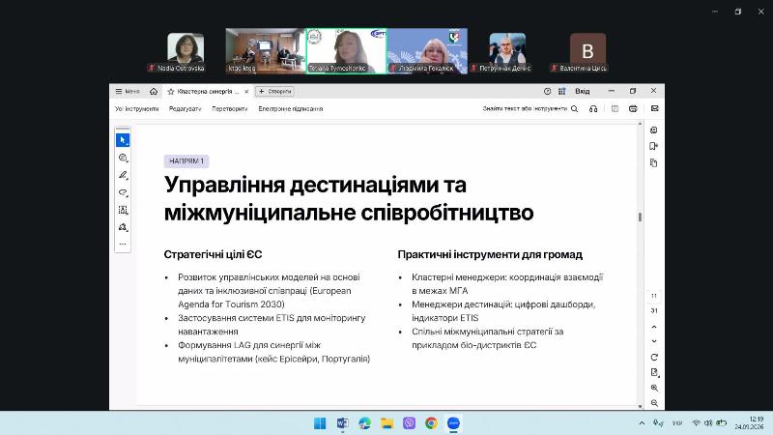The width and height of the screenshot is (773, 435).
Task: Open the clock and date 12:19
Action: pos(749,423)
